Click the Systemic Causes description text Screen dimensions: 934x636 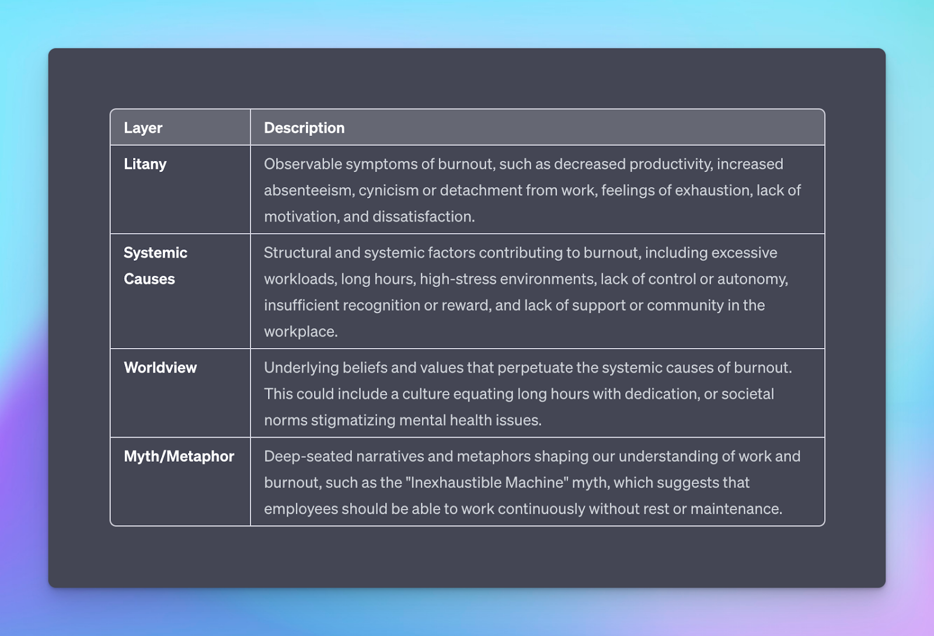(526, 292)
